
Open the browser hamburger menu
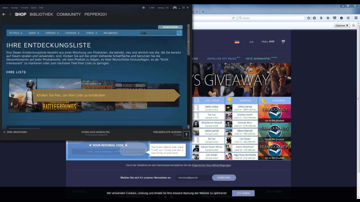point(356,18)
